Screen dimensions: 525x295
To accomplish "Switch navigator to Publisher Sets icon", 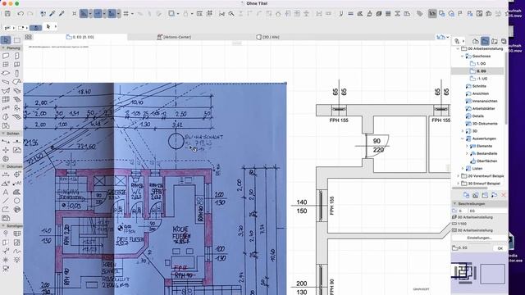I will (504, 41).
